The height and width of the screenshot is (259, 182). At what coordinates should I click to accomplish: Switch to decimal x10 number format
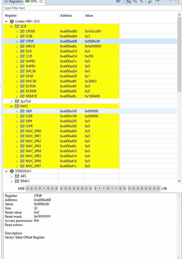pyautogui.click(x=135, y=1)
